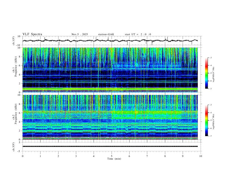Screen dimensions: 226x175
Task: Click the 'start UT = 2 :0 :0' label
Action: pos(138,34)
